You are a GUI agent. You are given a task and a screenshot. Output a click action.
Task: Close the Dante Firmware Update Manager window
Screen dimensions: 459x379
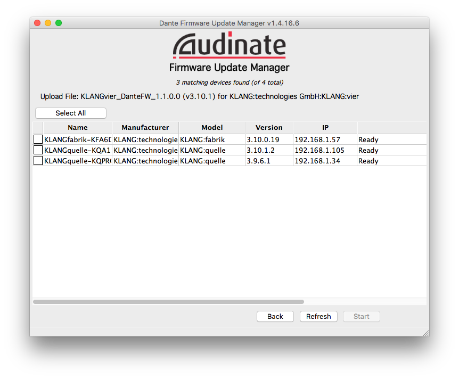tap(37, 23)
